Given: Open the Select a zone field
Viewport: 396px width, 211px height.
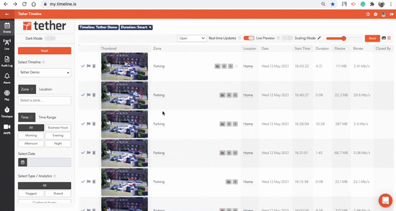Looking at the screenshot, I should [44, 100].
